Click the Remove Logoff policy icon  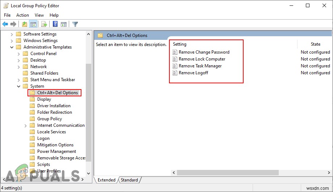(175, 73)
